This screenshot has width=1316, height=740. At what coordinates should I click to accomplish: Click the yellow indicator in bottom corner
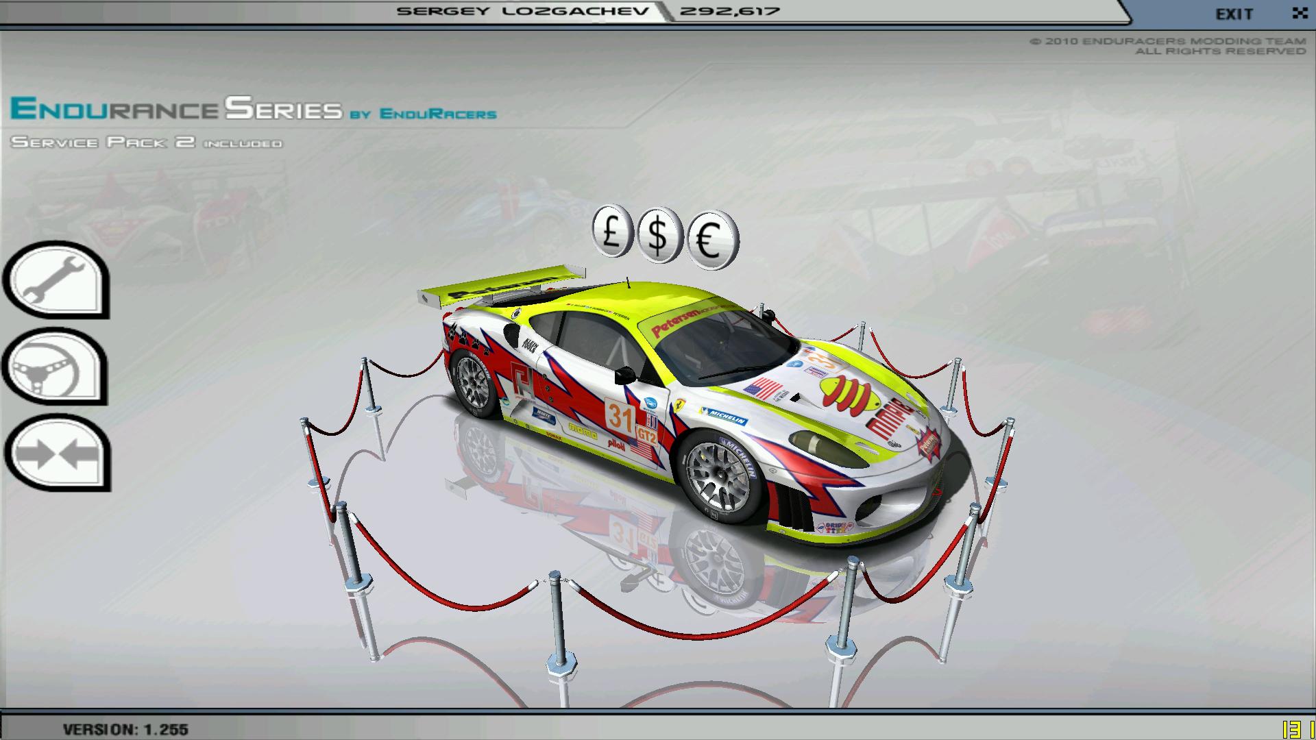(x=1297, y=729)
